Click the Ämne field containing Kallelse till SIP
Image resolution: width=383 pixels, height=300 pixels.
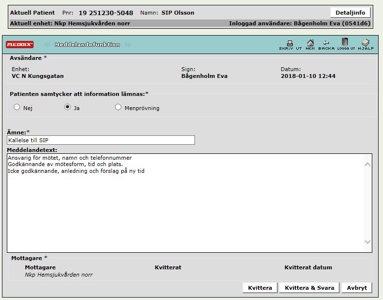pos(101,140)
